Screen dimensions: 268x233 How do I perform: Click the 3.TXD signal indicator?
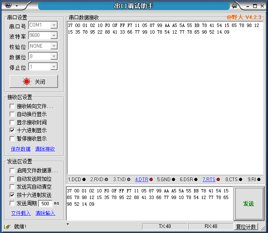pos(129,180)
